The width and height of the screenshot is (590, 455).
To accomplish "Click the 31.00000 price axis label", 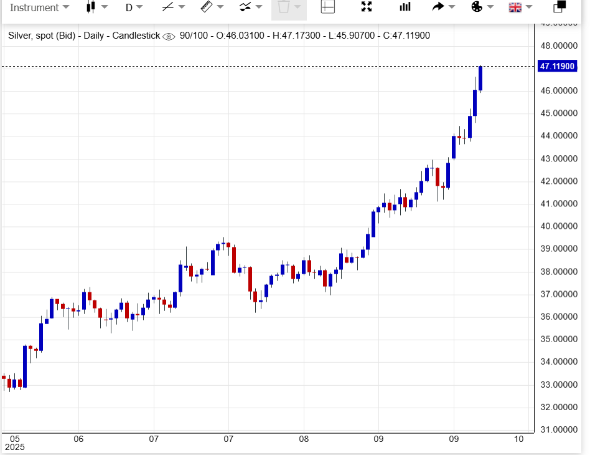I will click(559, 429).
